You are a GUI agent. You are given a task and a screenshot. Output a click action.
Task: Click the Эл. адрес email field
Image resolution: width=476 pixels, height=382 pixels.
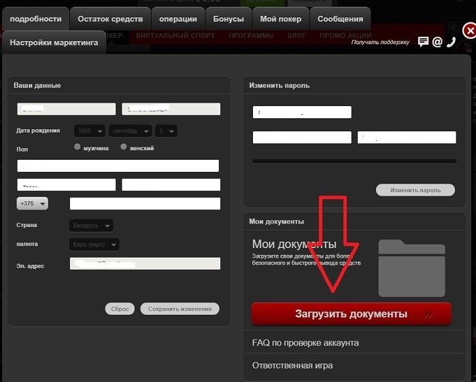pos(145,264)
